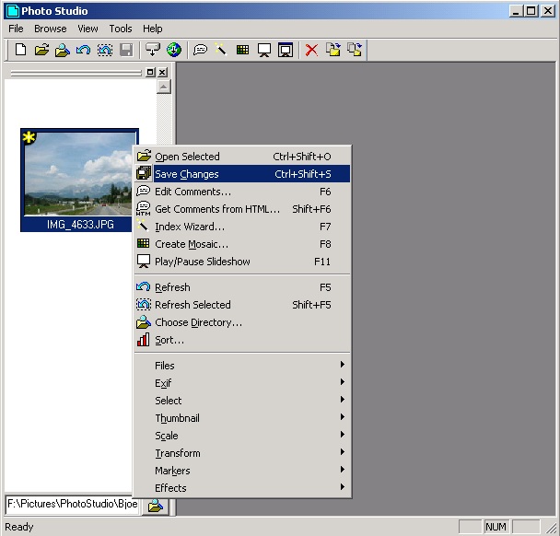The width and height of the screenshot is (560, 536).
Task: Maximize the thumbnail browser panel
Action: [150, 72]
